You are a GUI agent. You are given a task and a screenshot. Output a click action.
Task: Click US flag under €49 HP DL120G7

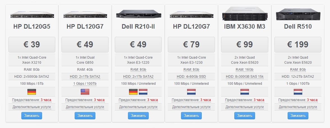point(85,92)
